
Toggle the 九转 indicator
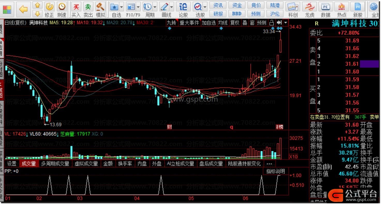tap(171, 23)
